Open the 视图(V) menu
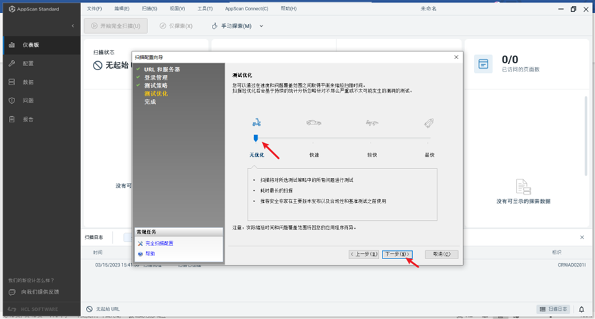Viewport: 595px width, 319px height. coord(177,8)
